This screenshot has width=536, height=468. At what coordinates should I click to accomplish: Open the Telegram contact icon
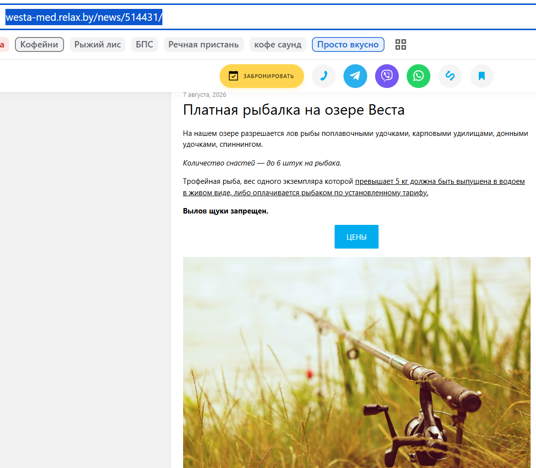(355, 76)
